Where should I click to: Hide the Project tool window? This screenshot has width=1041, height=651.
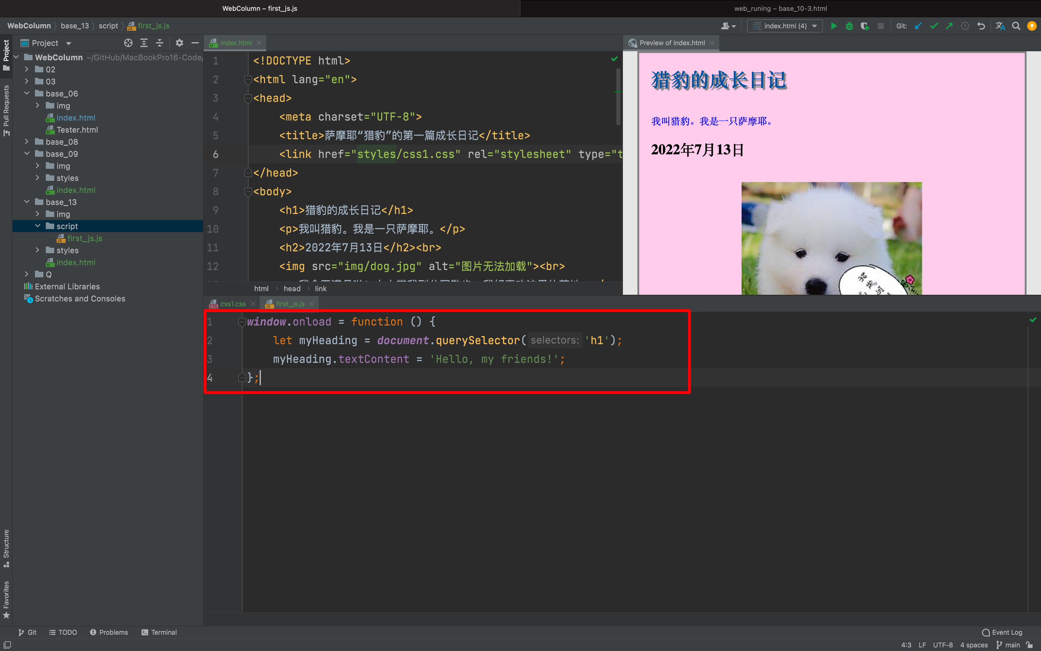pos(195,42)
